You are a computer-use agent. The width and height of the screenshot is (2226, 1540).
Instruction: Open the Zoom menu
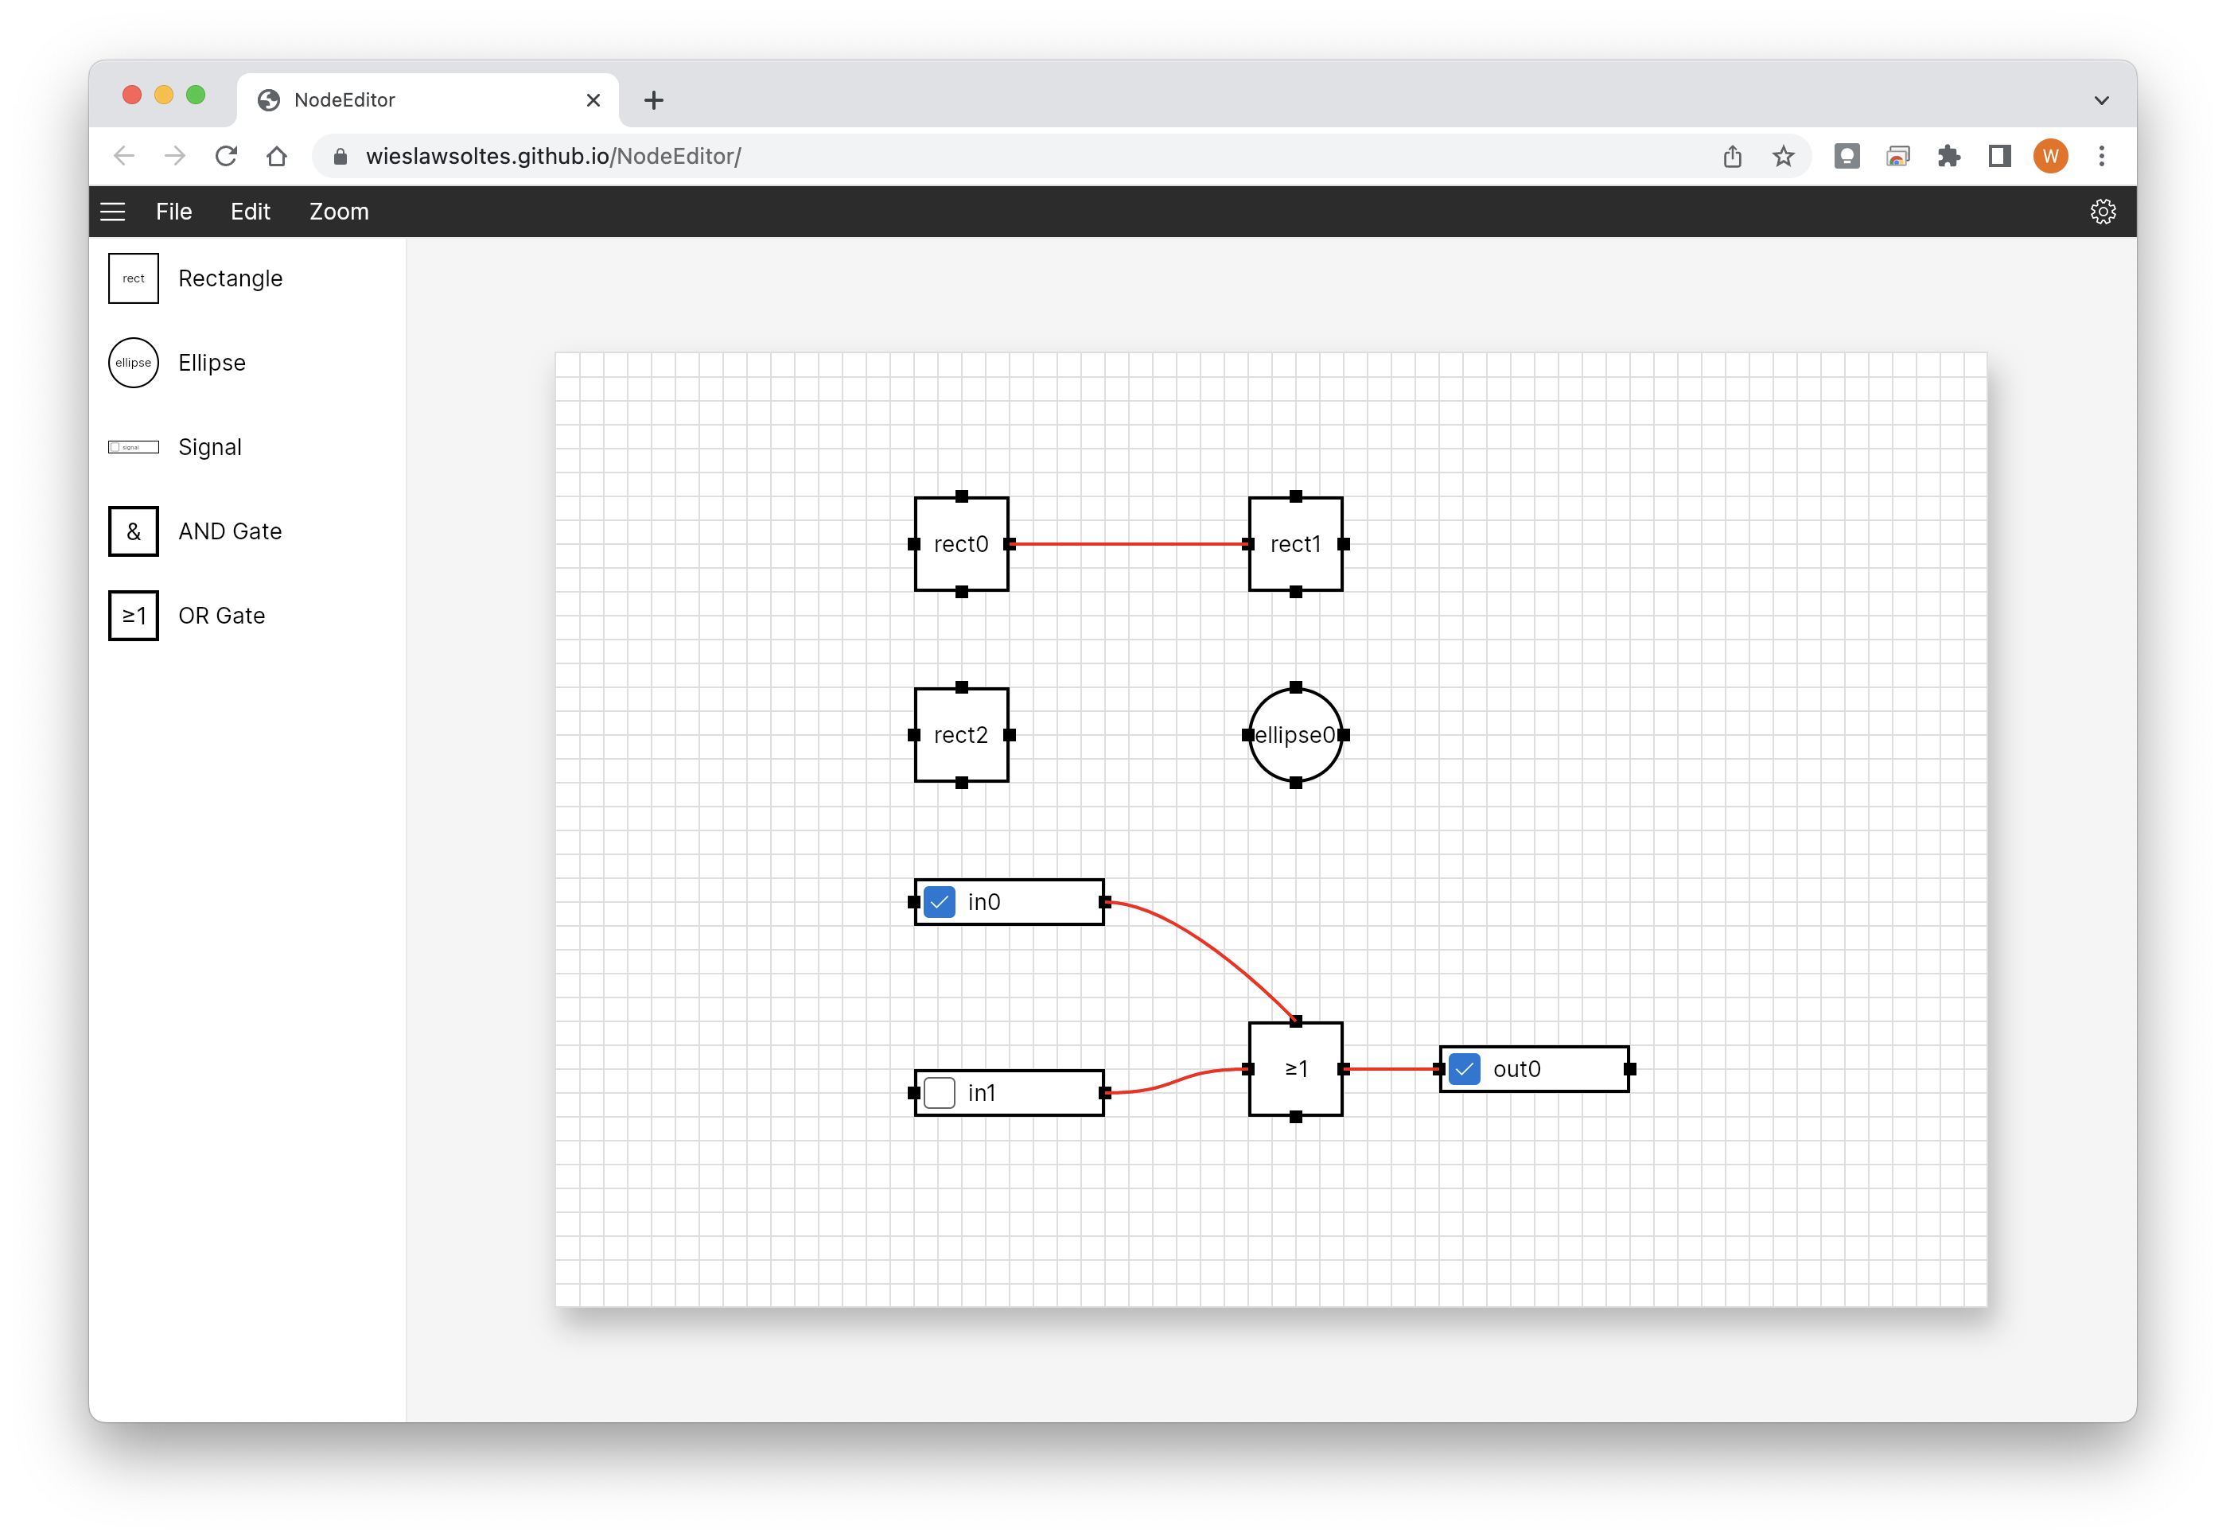coord(339,212)
